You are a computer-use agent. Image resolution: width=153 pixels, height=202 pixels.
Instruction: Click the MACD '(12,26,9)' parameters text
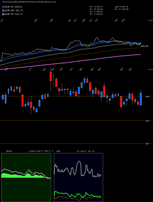[32, 151]
